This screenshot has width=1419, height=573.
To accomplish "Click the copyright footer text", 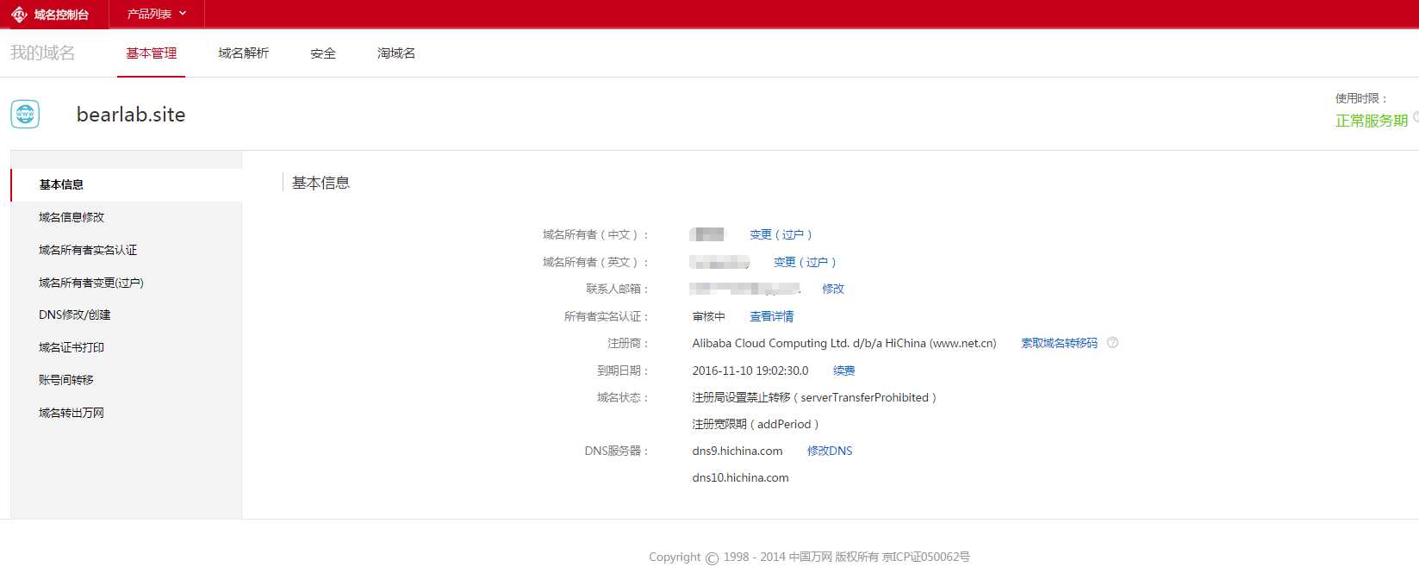I will coord(810,557).
